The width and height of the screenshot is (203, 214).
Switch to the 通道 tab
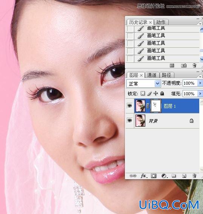pos(152,75)
